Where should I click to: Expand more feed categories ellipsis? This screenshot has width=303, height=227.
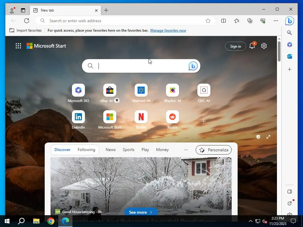click(186, 150)
